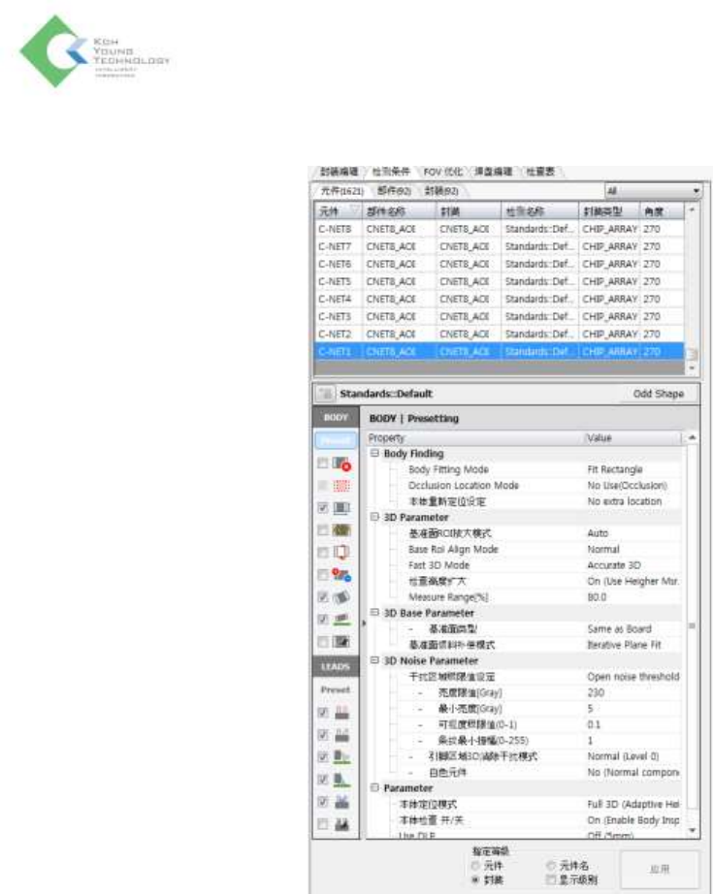The height and width of the screenshot is (894, 713).
Task: Select the monitor-shaped body inspection icon
Action: click(341, 508)
